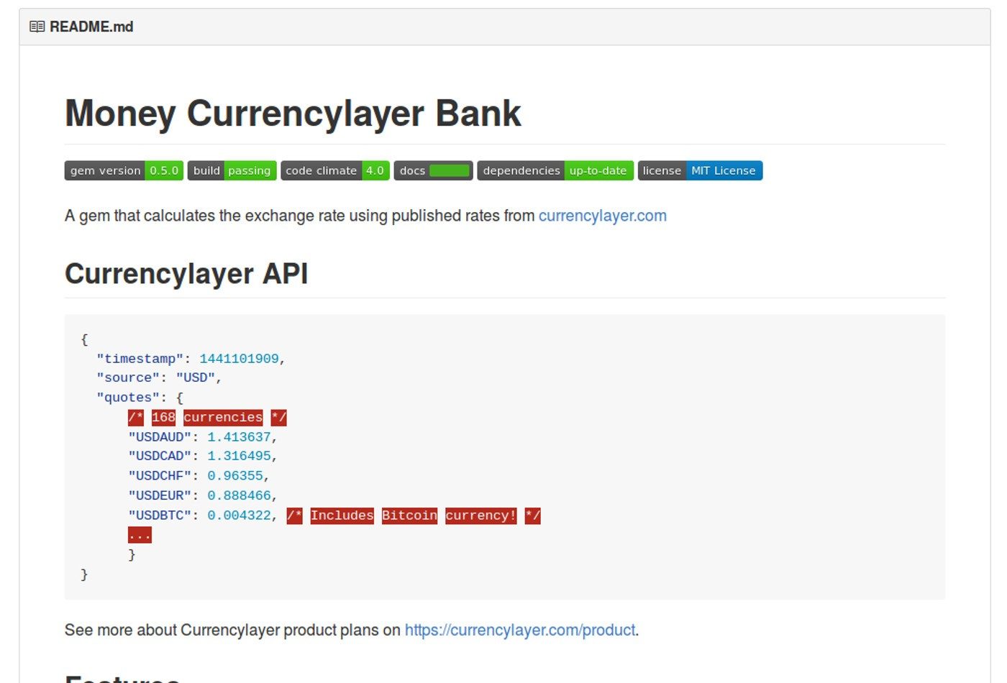
Task: Click the timestamp value 1441101909
Action: tap(239, 358)
